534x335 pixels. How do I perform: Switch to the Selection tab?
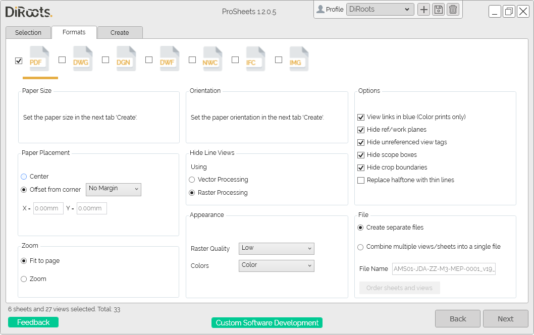tap(28, 33)
